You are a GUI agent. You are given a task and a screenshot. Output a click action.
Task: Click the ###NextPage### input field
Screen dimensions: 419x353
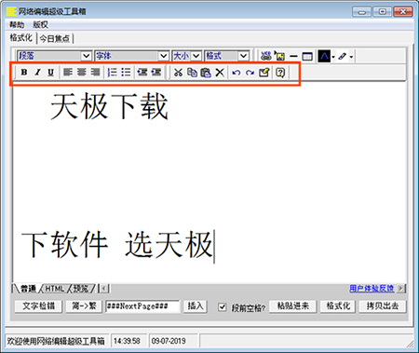142,306
